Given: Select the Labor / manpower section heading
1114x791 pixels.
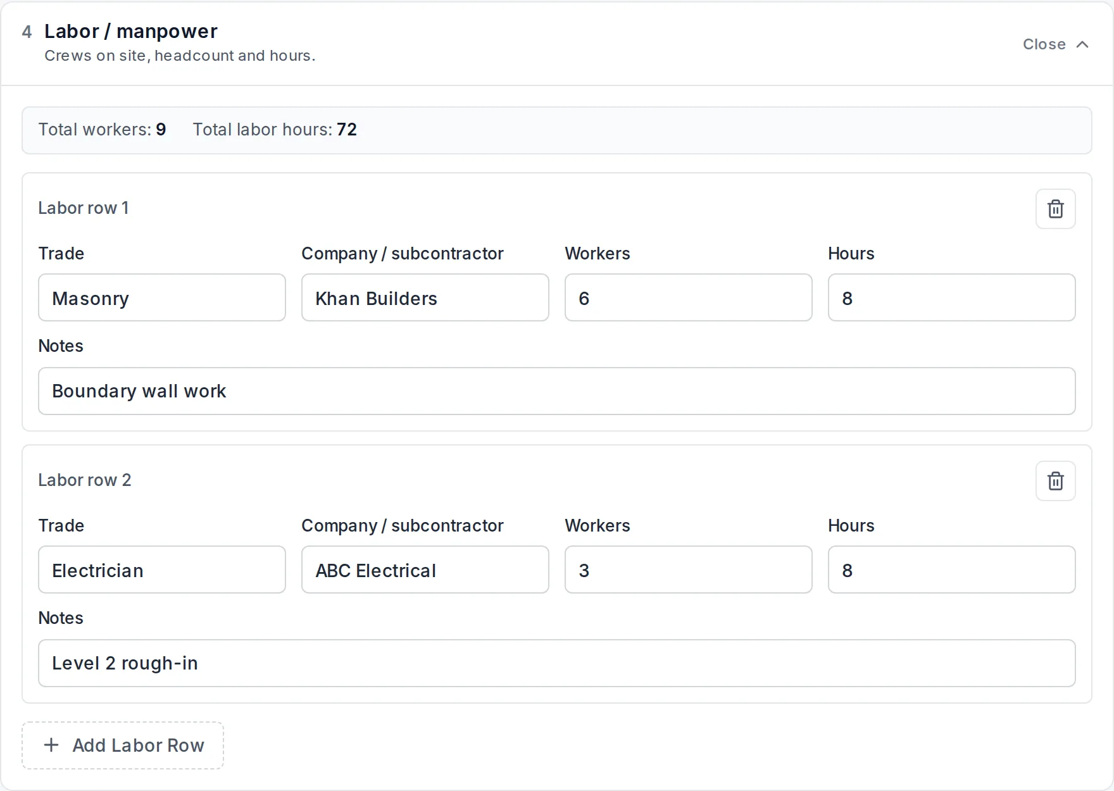Looking at the screenshot, I should (x=131, y=31).
